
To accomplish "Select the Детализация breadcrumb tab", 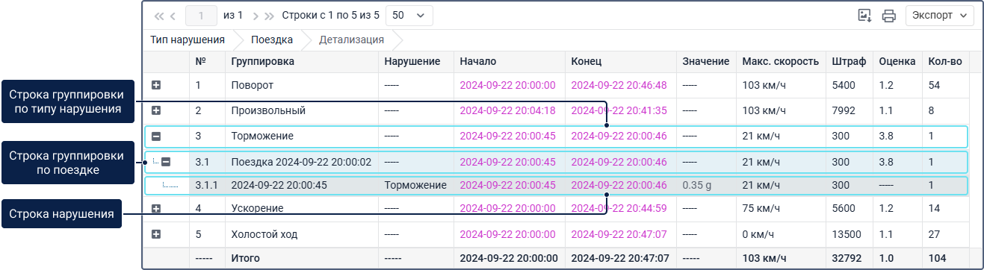I will click(x=351, y=40).
